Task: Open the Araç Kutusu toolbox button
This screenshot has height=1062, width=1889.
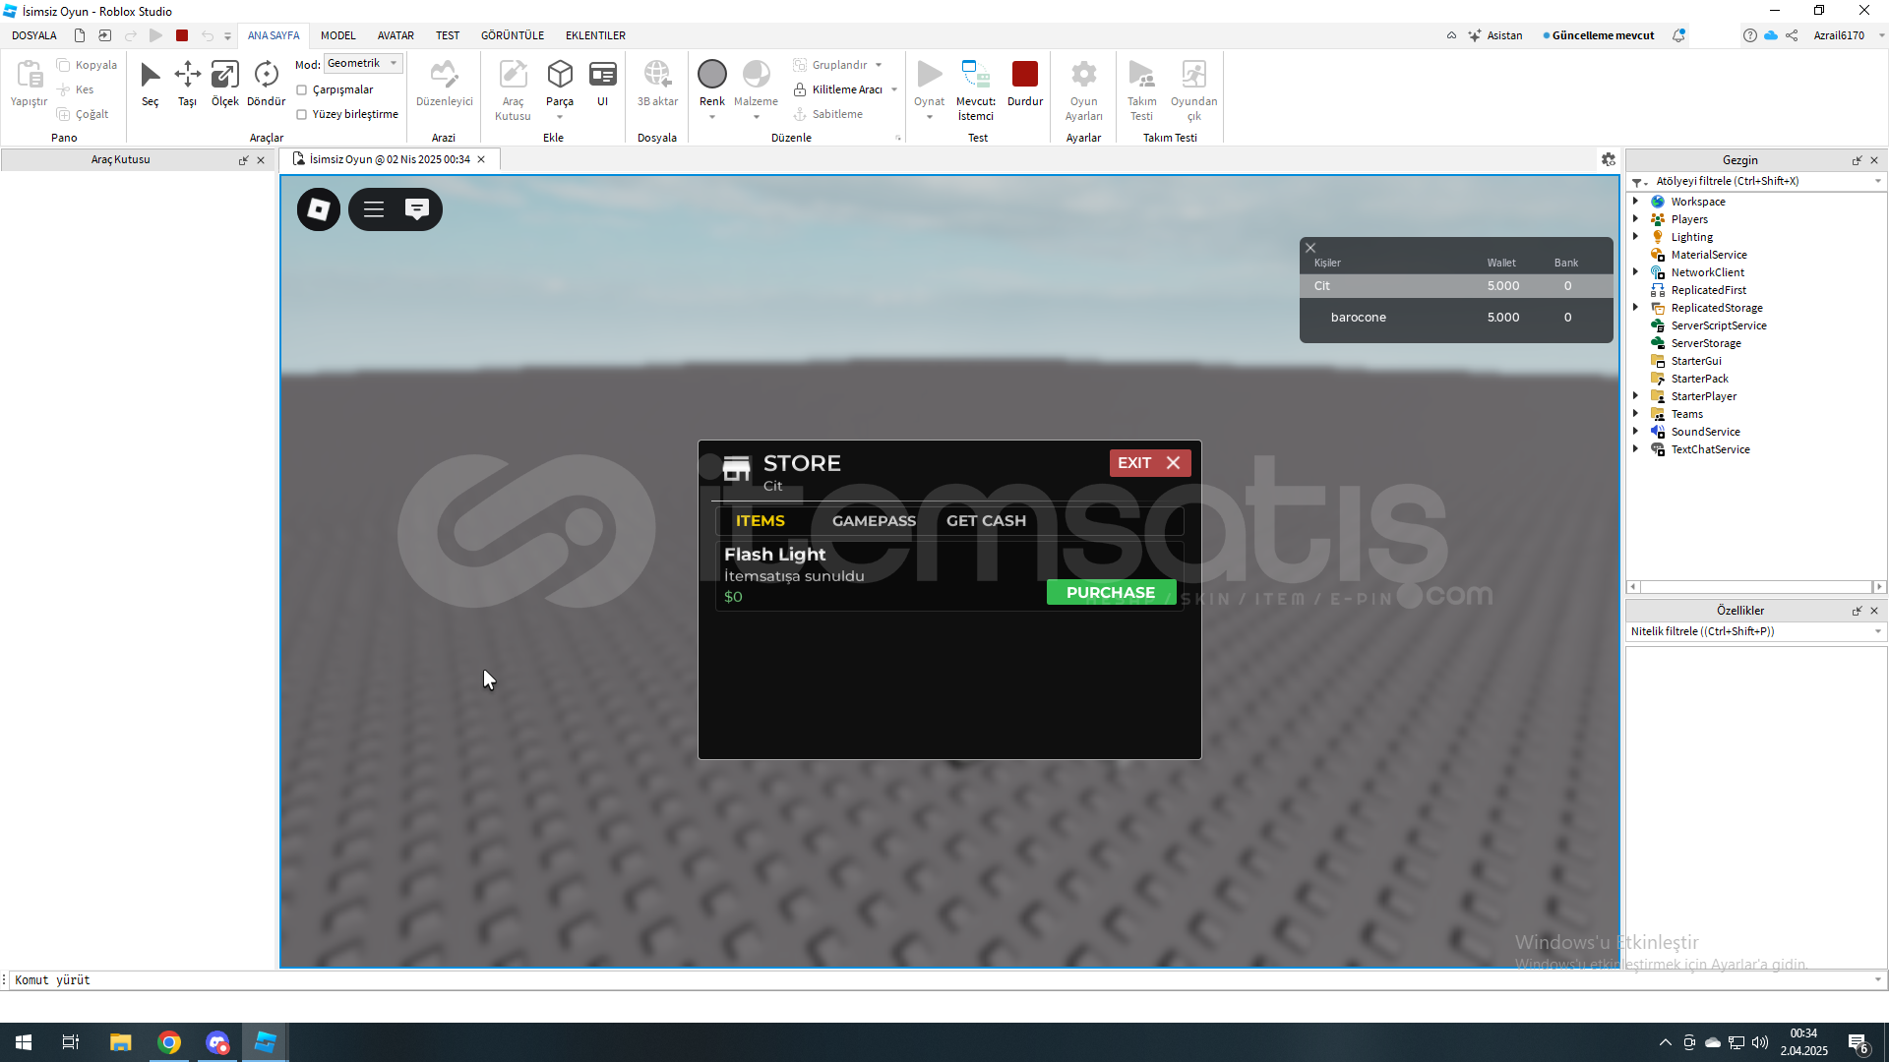Action: [x=513, y=90]
